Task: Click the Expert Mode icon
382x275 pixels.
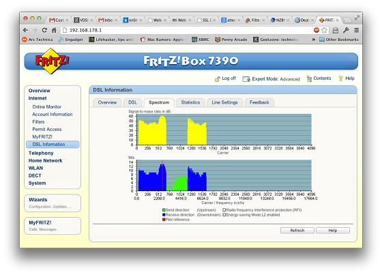Action: pos(246,79)
